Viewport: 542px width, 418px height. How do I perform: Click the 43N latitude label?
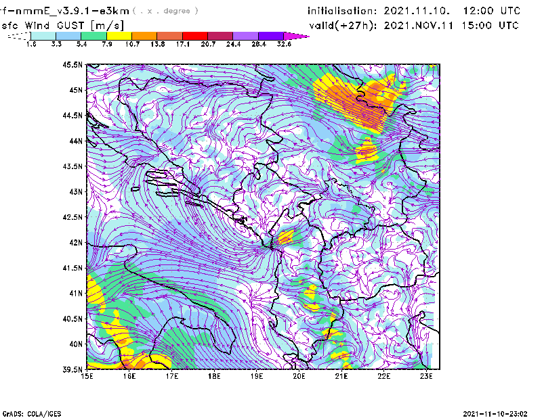[76, 191]
